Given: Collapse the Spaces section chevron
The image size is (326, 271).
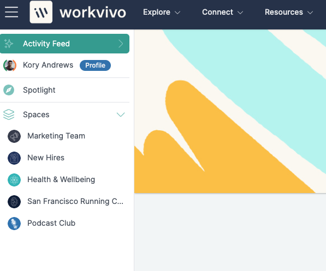Looking at the screenshot, I should (x=121, y=115).
